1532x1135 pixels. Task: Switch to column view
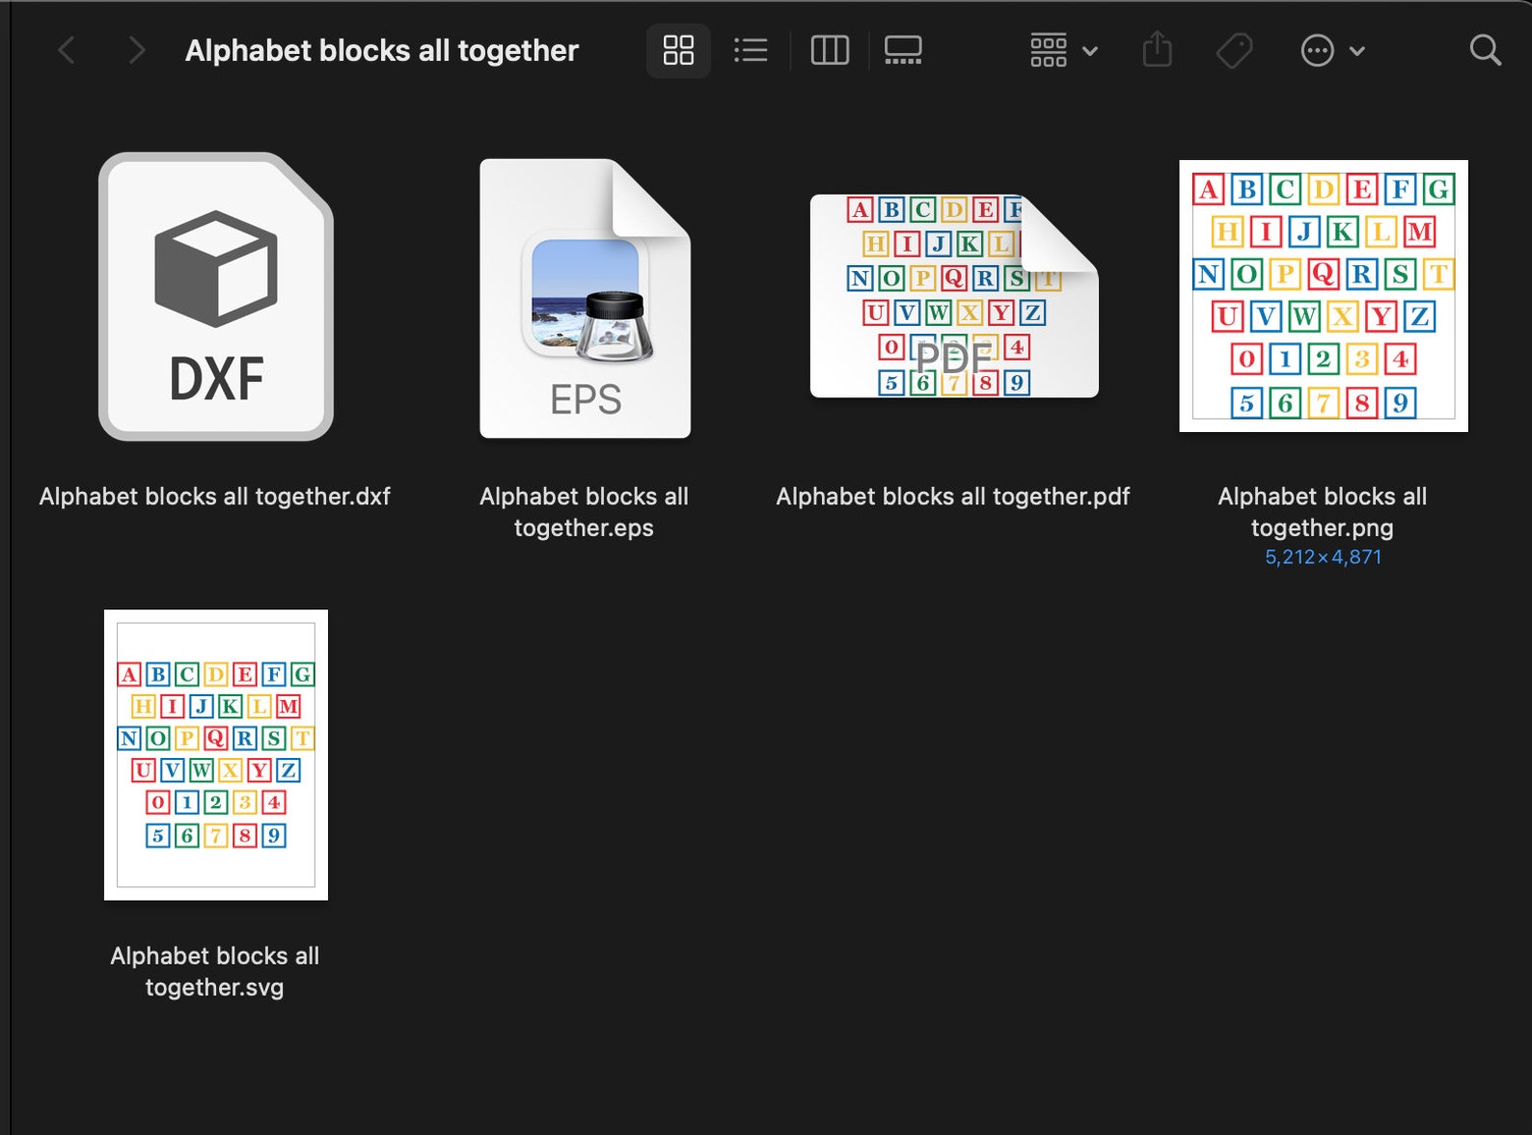830,50
